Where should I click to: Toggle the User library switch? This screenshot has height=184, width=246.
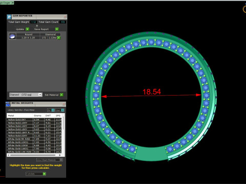pos(63,110)
